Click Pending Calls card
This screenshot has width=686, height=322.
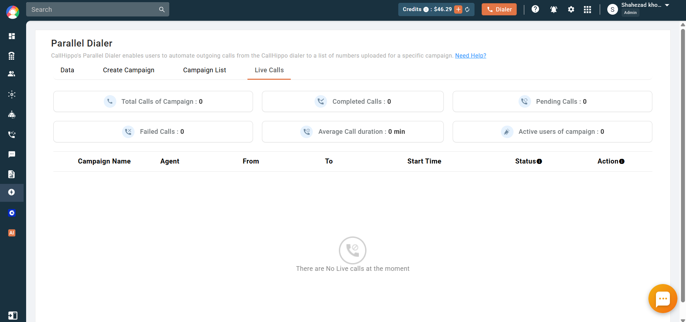point(553,102)
